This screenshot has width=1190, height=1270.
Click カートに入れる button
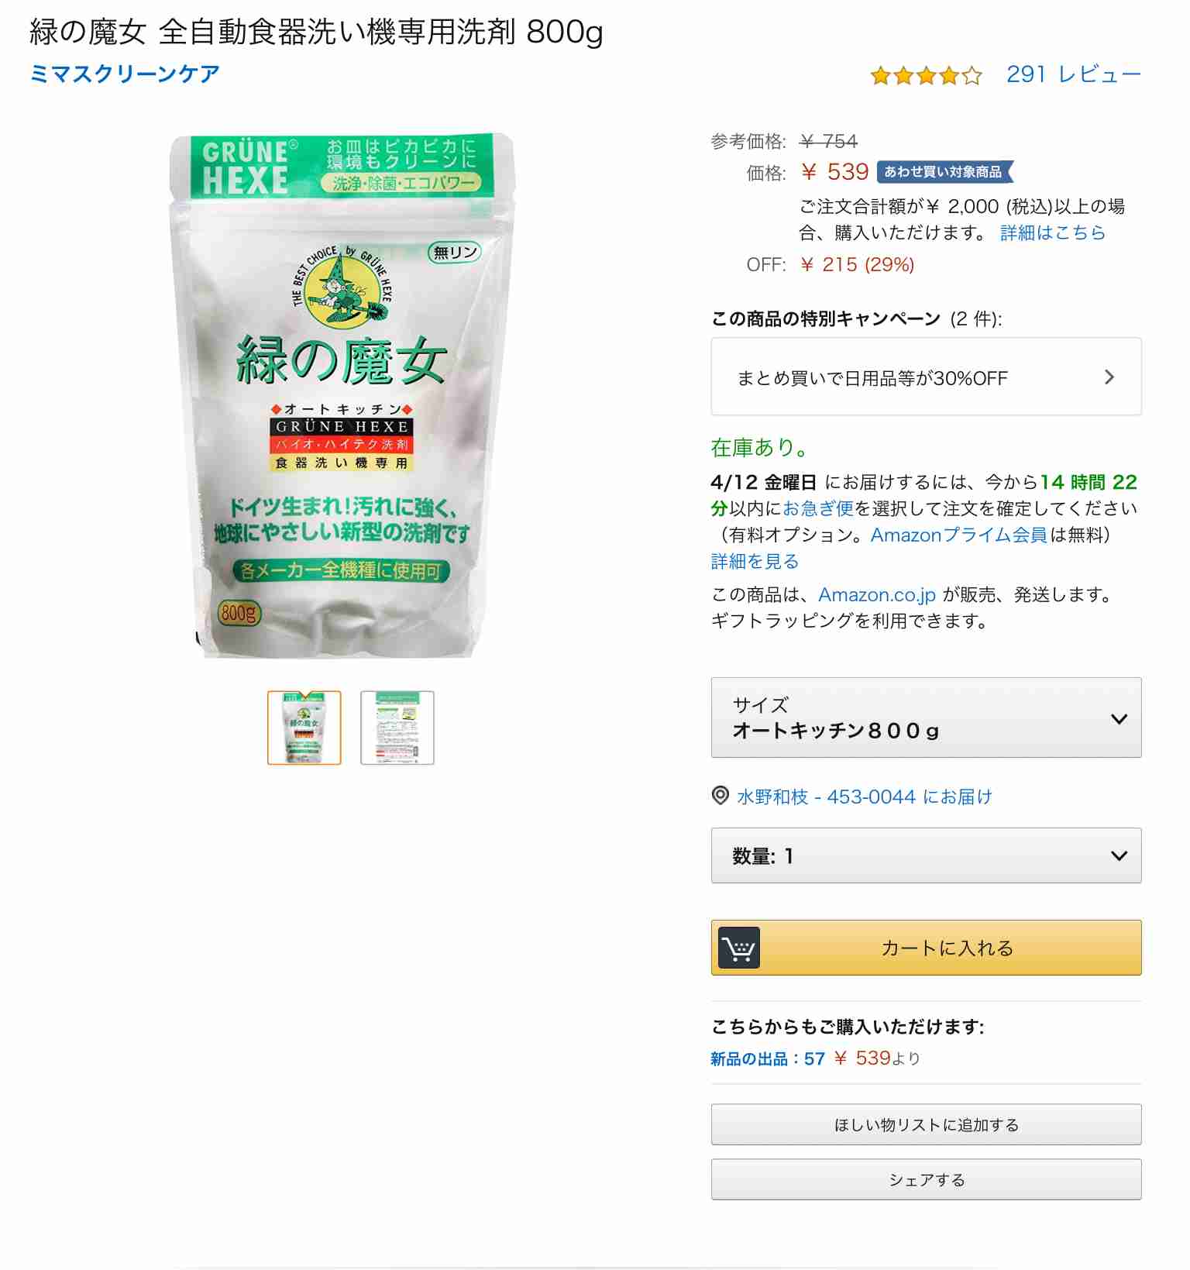[x=926, y=948]
